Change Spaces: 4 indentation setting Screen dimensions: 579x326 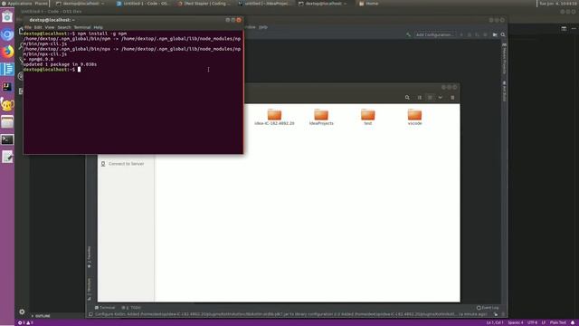pos(515,322)
